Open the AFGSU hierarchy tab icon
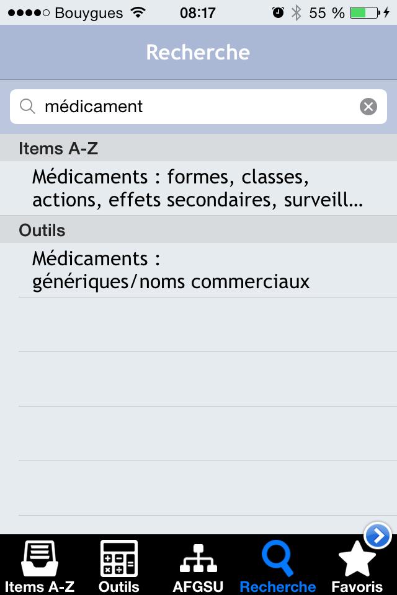 click(198, 558)
